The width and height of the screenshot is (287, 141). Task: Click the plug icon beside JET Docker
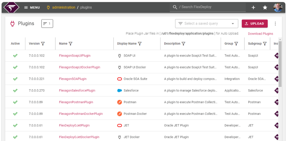(x=119, y=137)
